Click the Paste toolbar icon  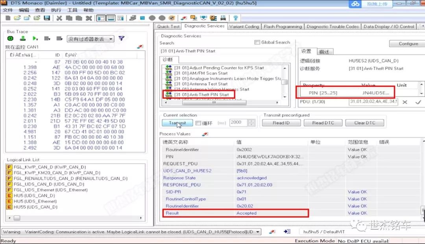tap(79, 18)
